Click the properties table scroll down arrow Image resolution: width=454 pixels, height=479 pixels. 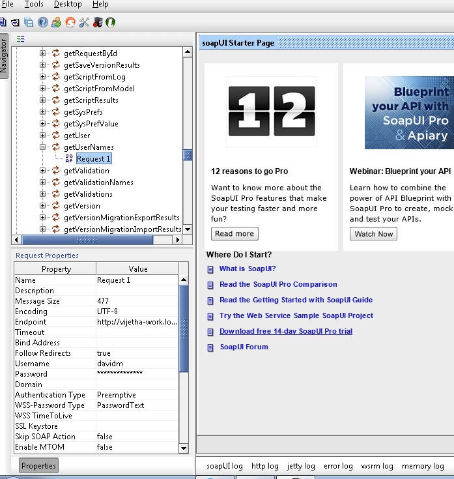point(184,448)
